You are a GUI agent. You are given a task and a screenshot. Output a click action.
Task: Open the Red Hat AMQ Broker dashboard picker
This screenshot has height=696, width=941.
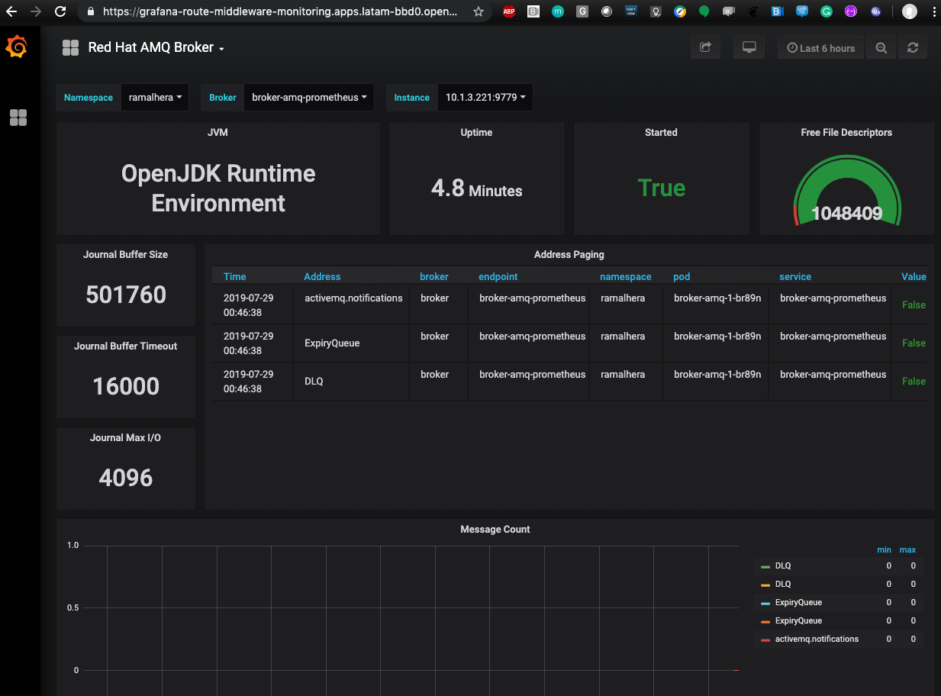click(156, 47)
